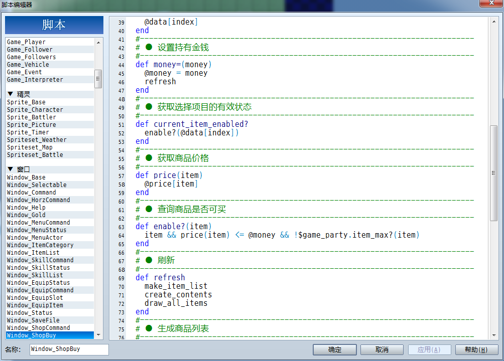Pick the Window_Gold script entry
This screenshot has height=361, width=504.
pyautogui.click(x=50, y=215)
